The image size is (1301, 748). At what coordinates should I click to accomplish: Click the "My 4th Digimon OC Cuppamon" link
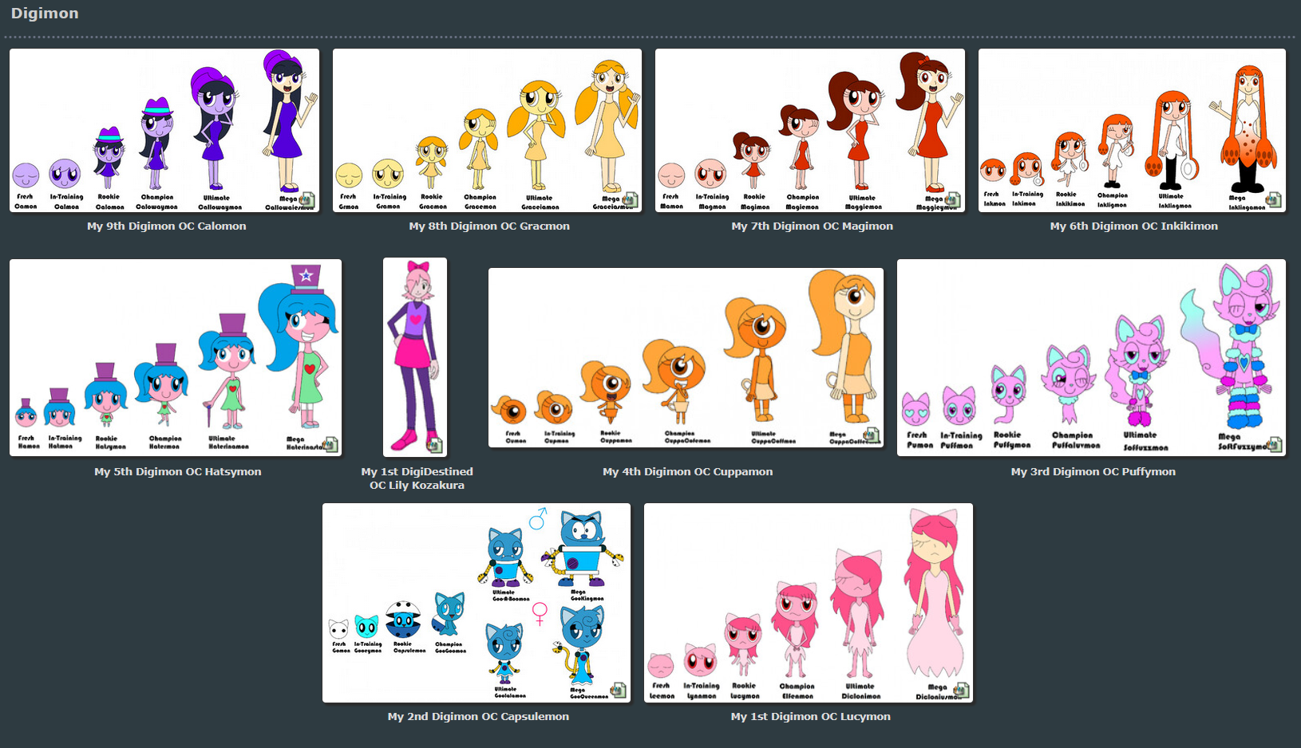(x=688, y=472)
